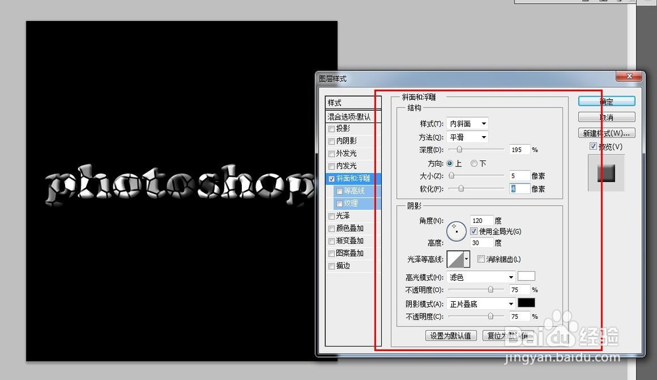The image size is (657, 380).
Task: Click the highlight 不透明度(O) opacity slider handle
Action: (x=490, y=289)
